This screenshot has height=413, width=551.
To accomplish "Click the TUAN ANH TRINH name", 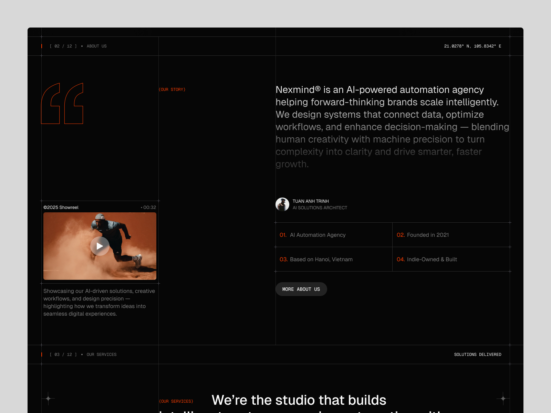I will click(311, 201).
